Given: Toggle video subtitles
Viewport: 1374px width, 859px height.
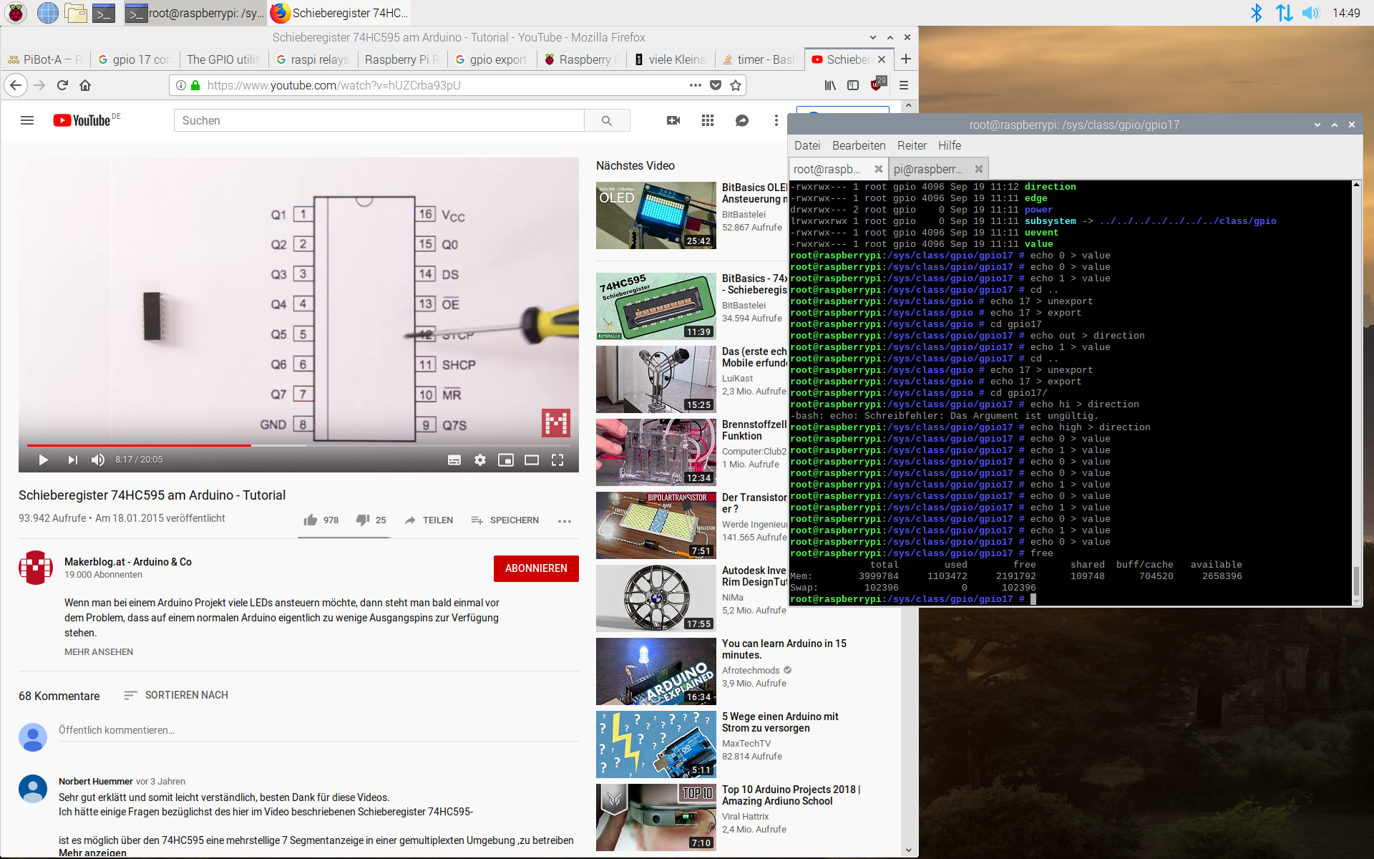Looking at the screenshot, I should 454,460.
